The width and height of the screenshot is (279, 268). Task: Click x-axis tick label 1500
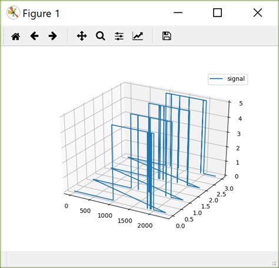pyautogui.click(x=125, y=221)
